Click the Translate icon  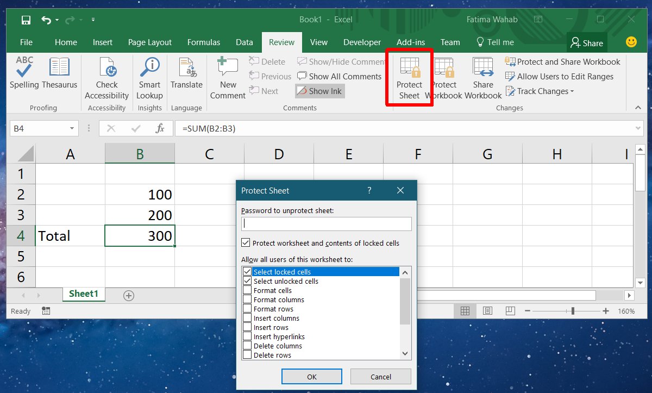pos(186,73)
